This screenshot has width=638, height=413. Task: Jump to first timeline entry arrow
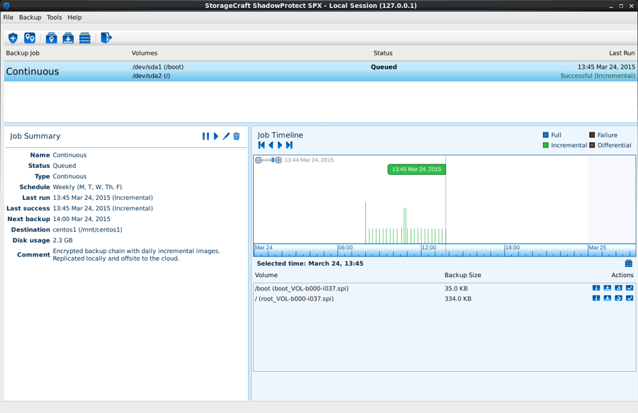[x=260, y=145]
